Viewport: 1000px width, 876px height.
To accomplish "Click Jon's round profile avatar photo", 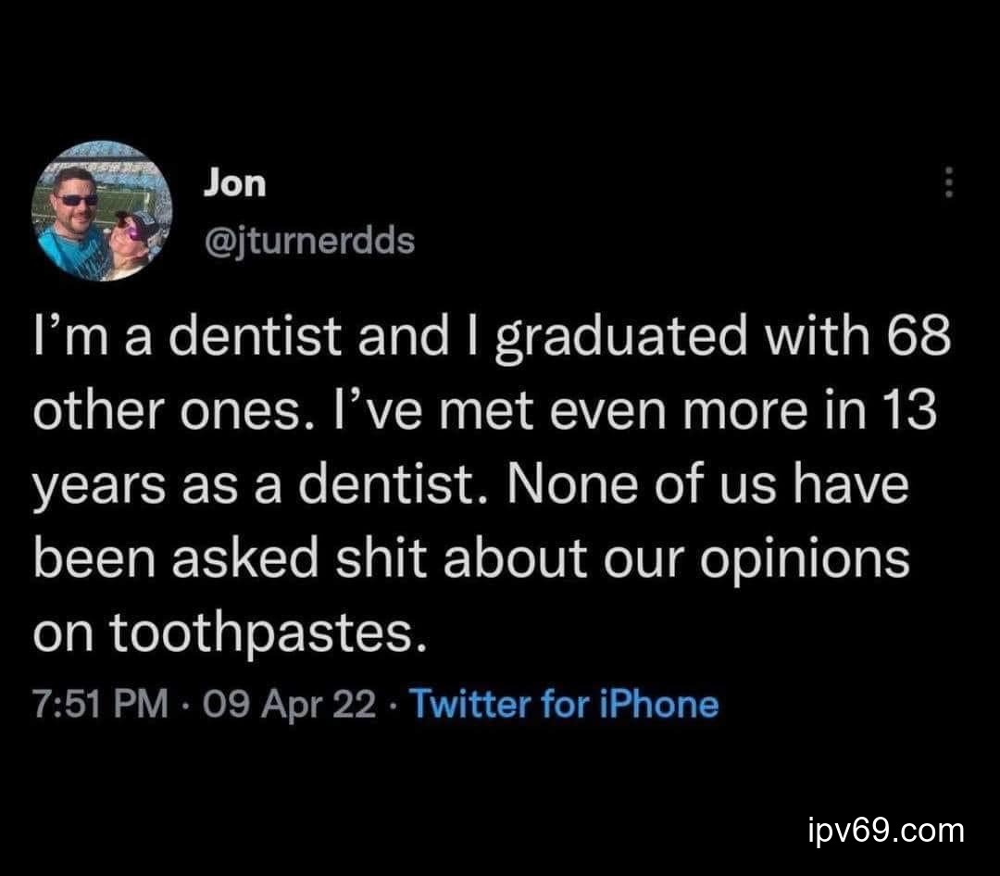I will [x=101, y=212].
